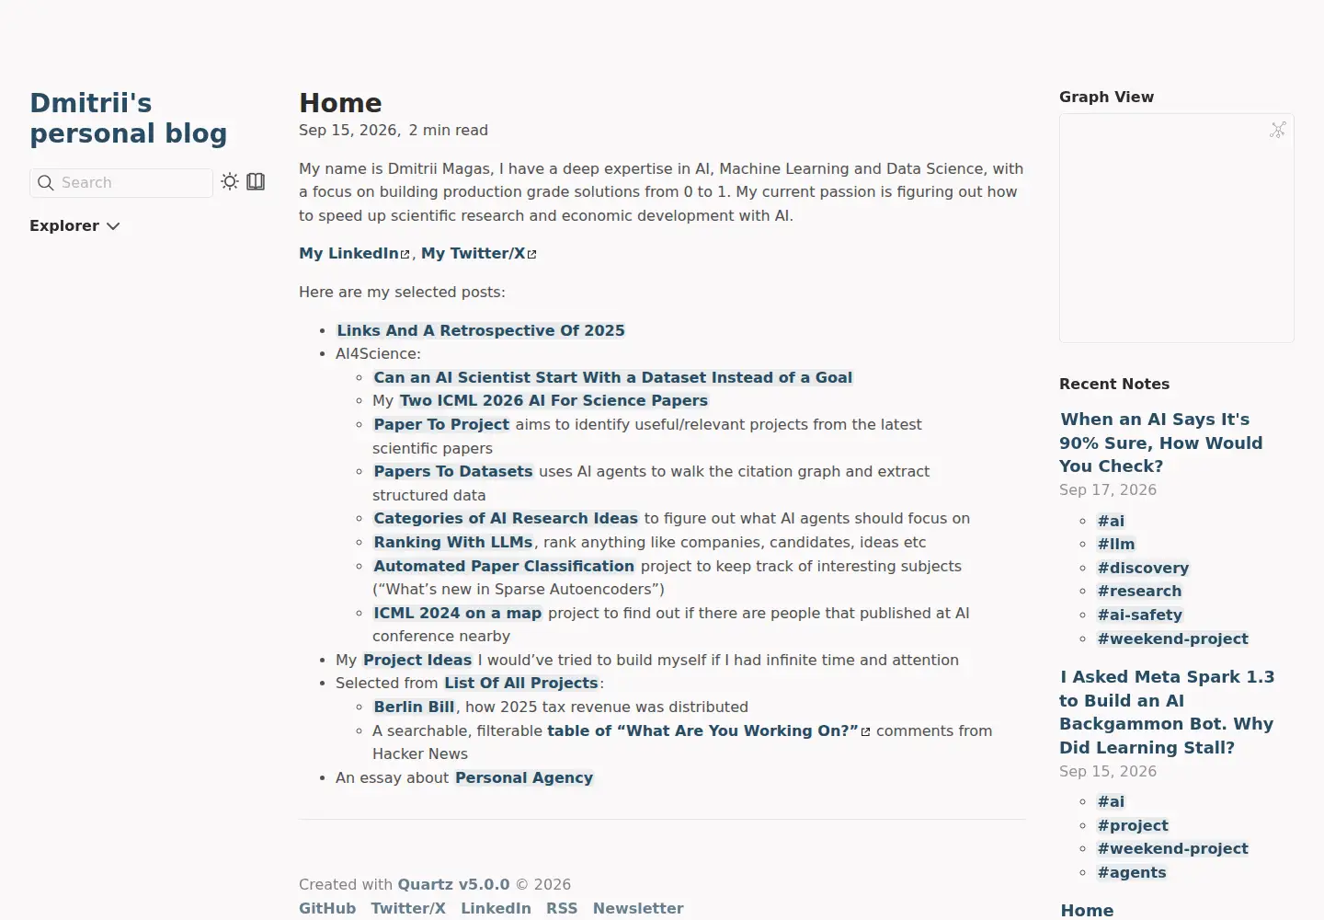Open reader mode book icon

256,181
